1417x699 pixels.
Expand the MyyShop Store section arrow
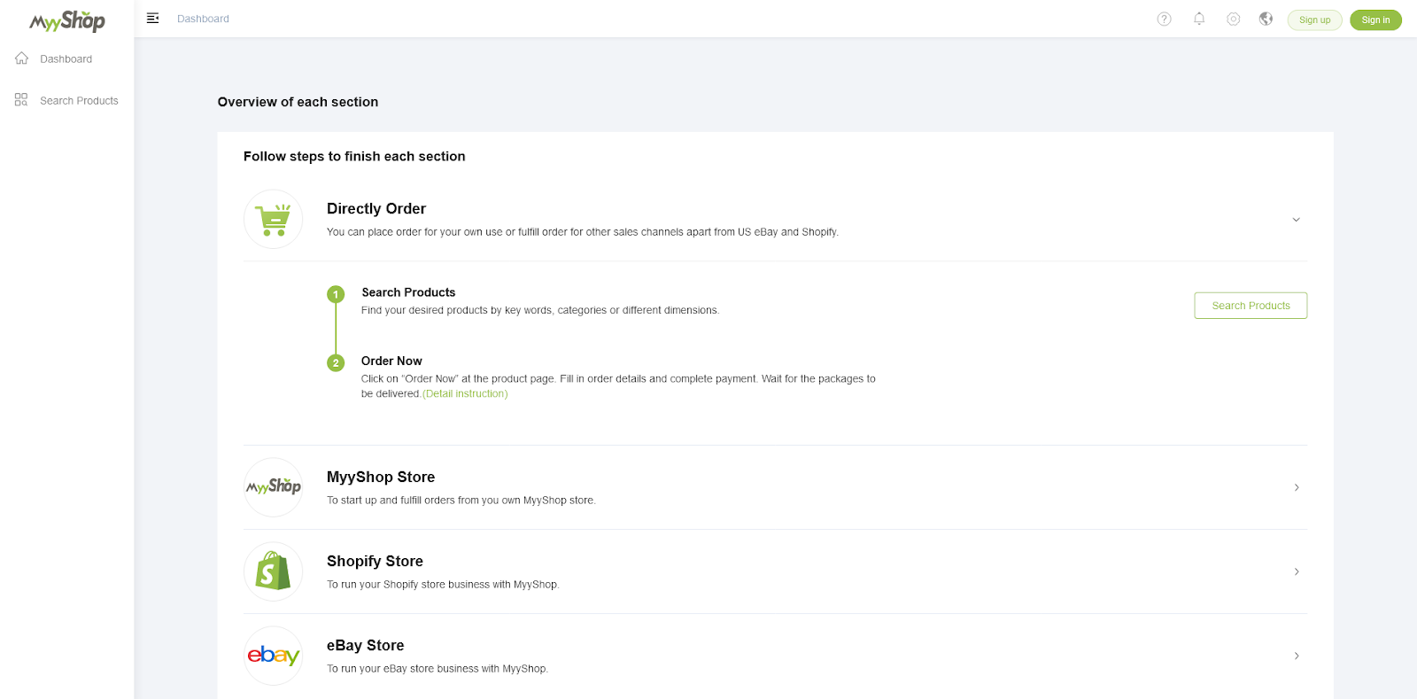click(x=1296, y=487)
